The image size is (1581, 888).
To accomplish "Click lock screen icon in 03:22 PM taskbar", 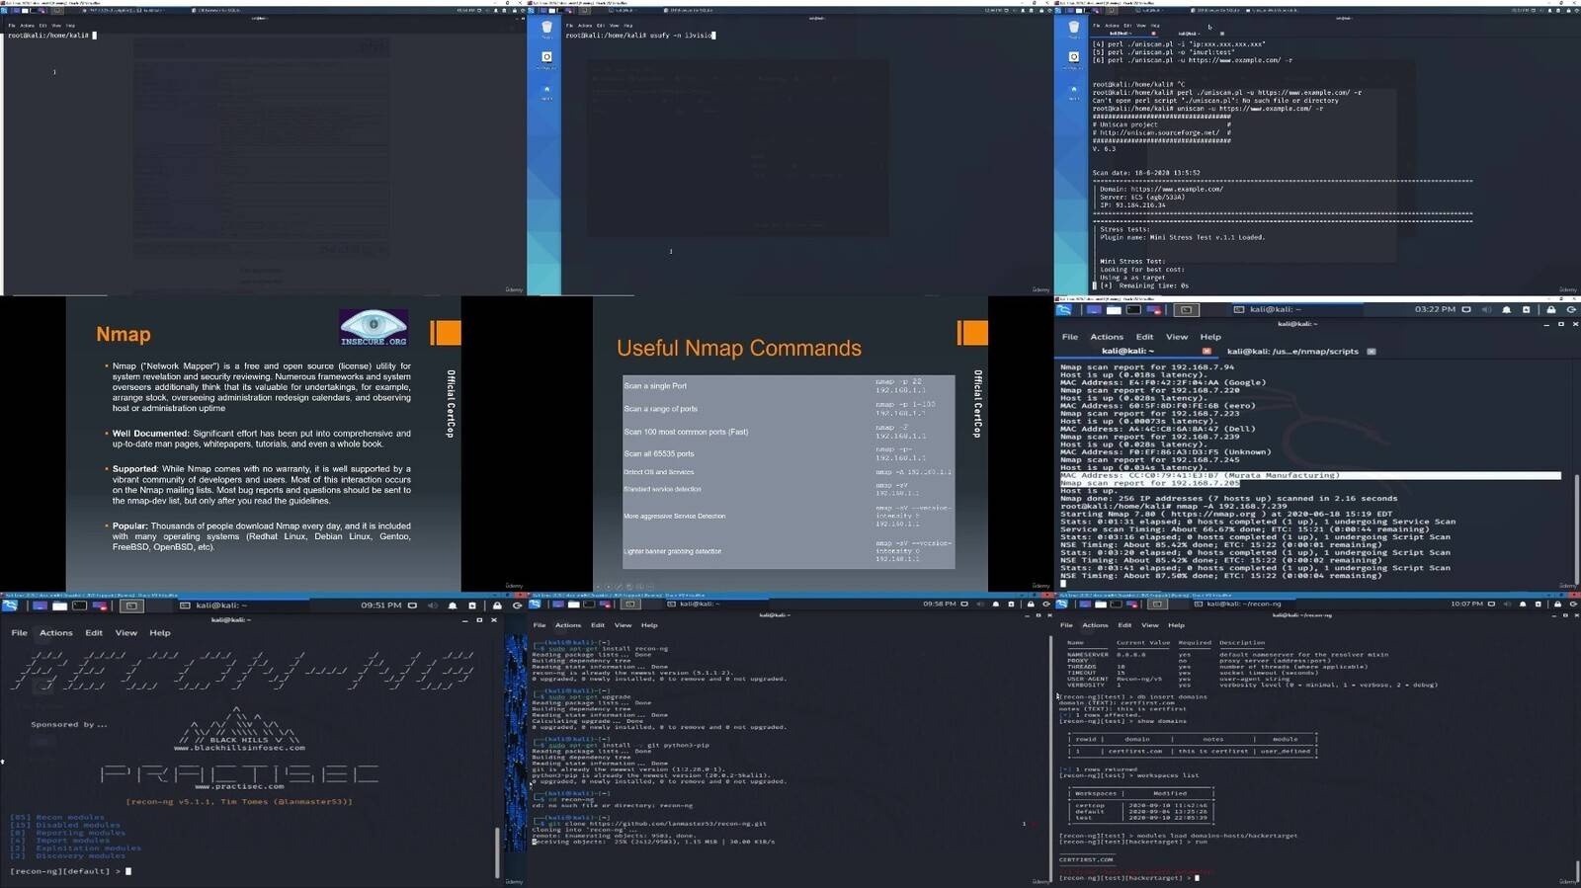I will click(1551, 309).
